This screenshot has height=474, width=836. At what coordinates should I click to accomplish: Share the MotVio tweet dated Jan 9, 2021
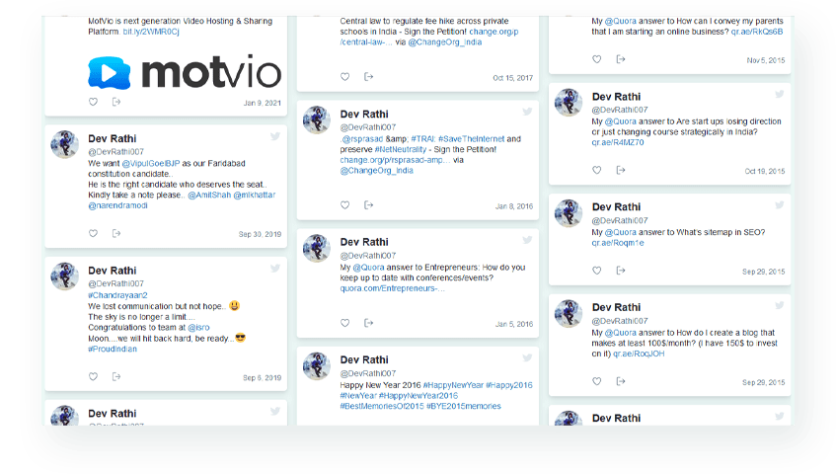(x=116, y=102)
